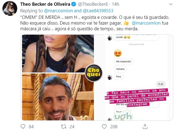
Task: Open the photo of woman with braids
Action: click(58, 53)
